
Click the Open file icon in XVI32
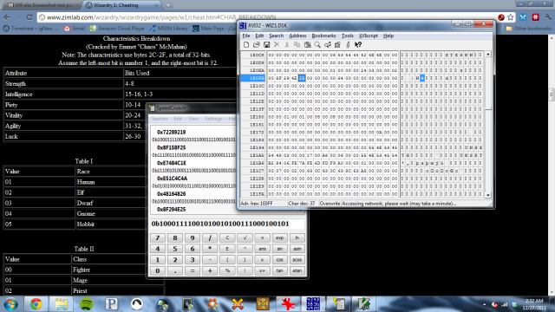pyautogui.click(x=257, y=44)
